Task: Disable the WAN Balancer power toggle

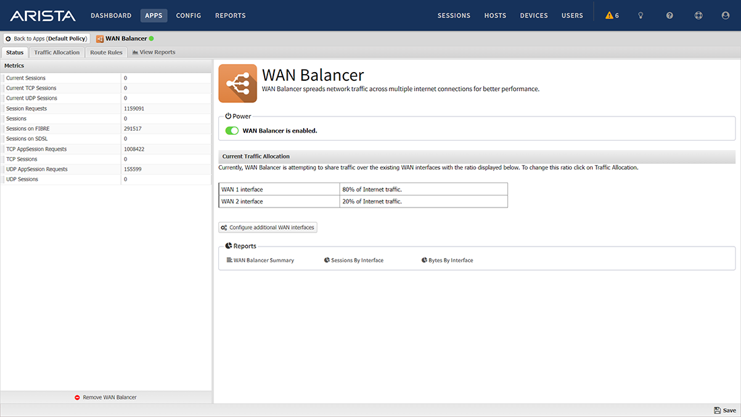Action: (x=232, y=131)
